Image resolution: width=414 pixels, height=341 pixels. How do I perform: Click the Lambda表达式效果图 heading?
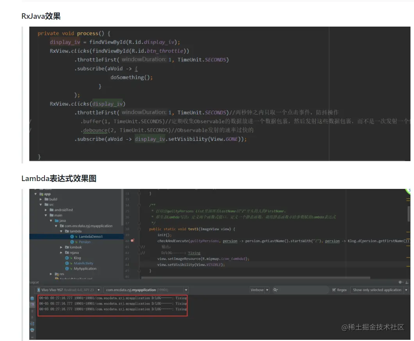(x=59, y=178)
